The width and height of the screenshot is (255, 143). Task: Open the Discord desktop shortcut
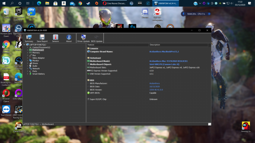[x=145, y=13]
